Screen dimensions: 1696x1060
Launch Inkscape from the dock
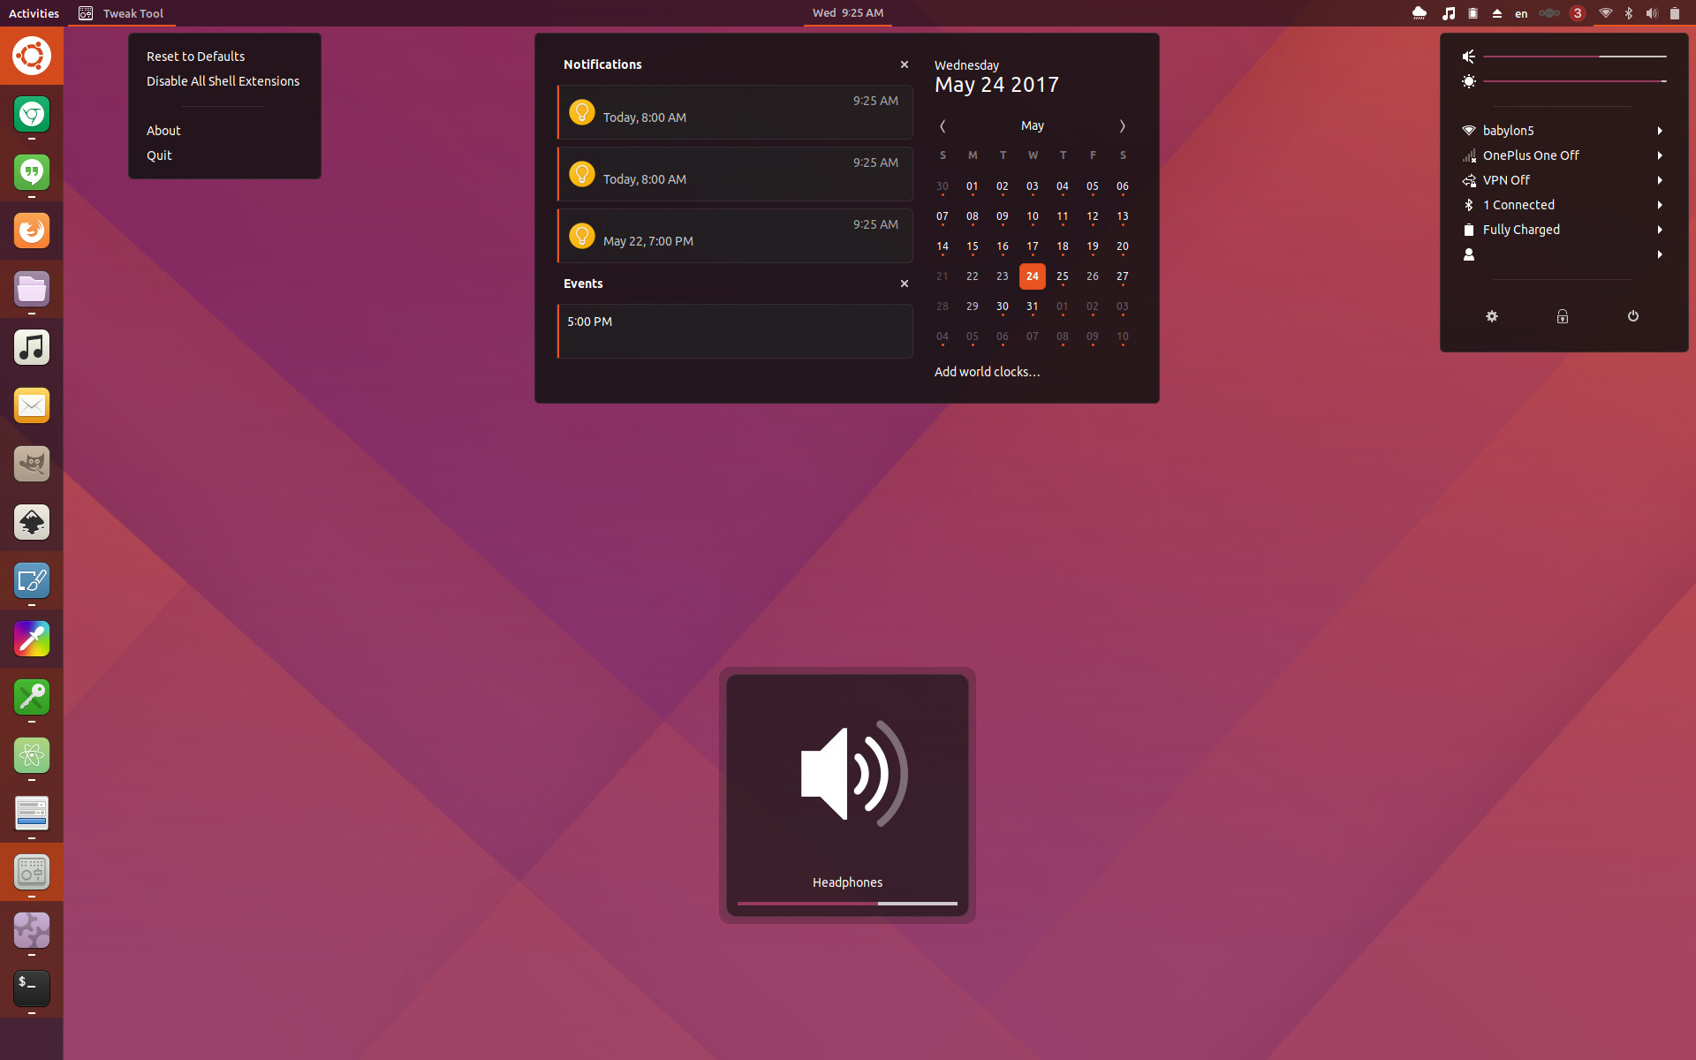(x=32, y=522)
